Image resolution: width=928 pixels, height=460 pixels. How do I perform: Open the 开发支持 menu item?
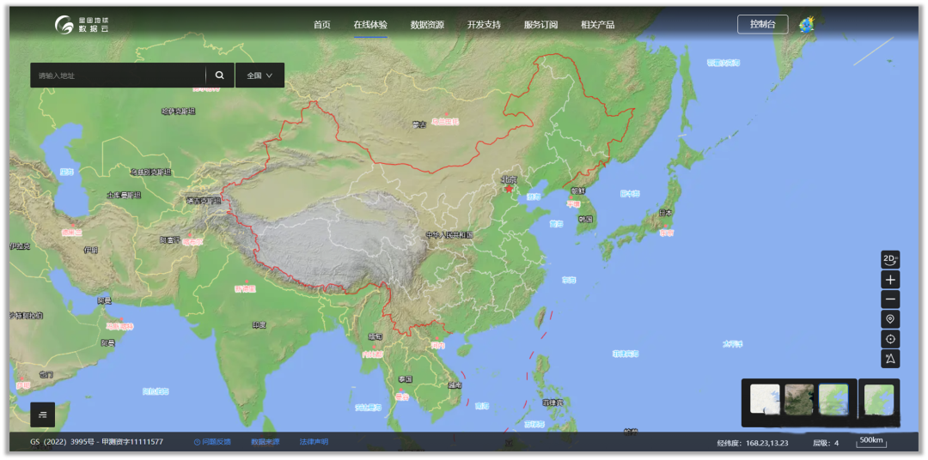pyautogui.click(x=484, y=25)
